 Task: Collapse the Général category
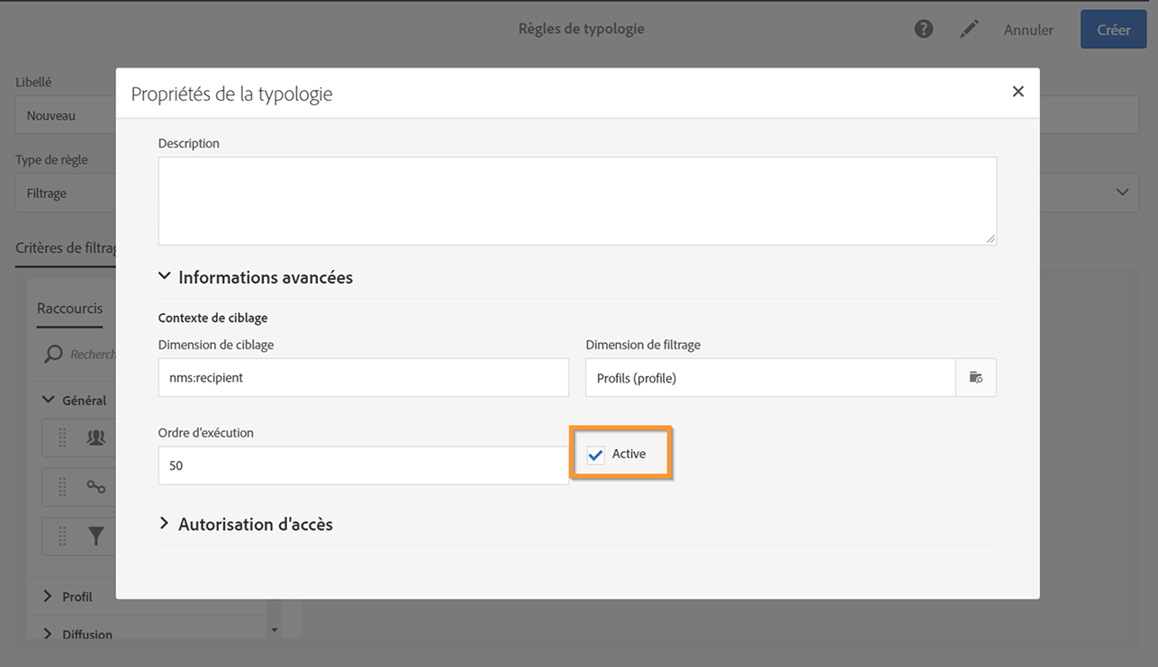49,400
